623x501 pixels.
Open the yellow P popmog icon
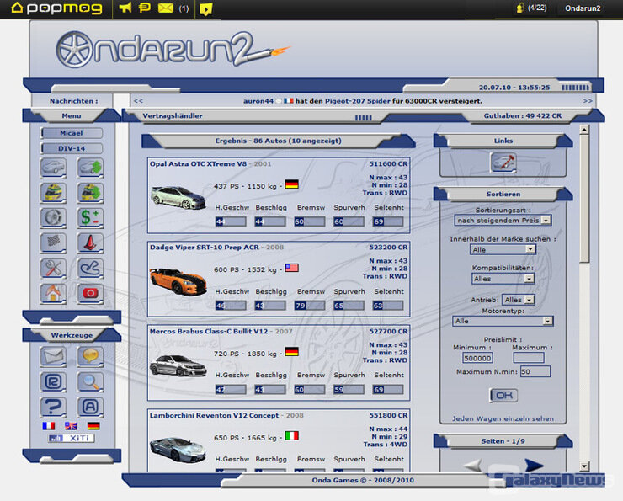click(x=145, y=8)
